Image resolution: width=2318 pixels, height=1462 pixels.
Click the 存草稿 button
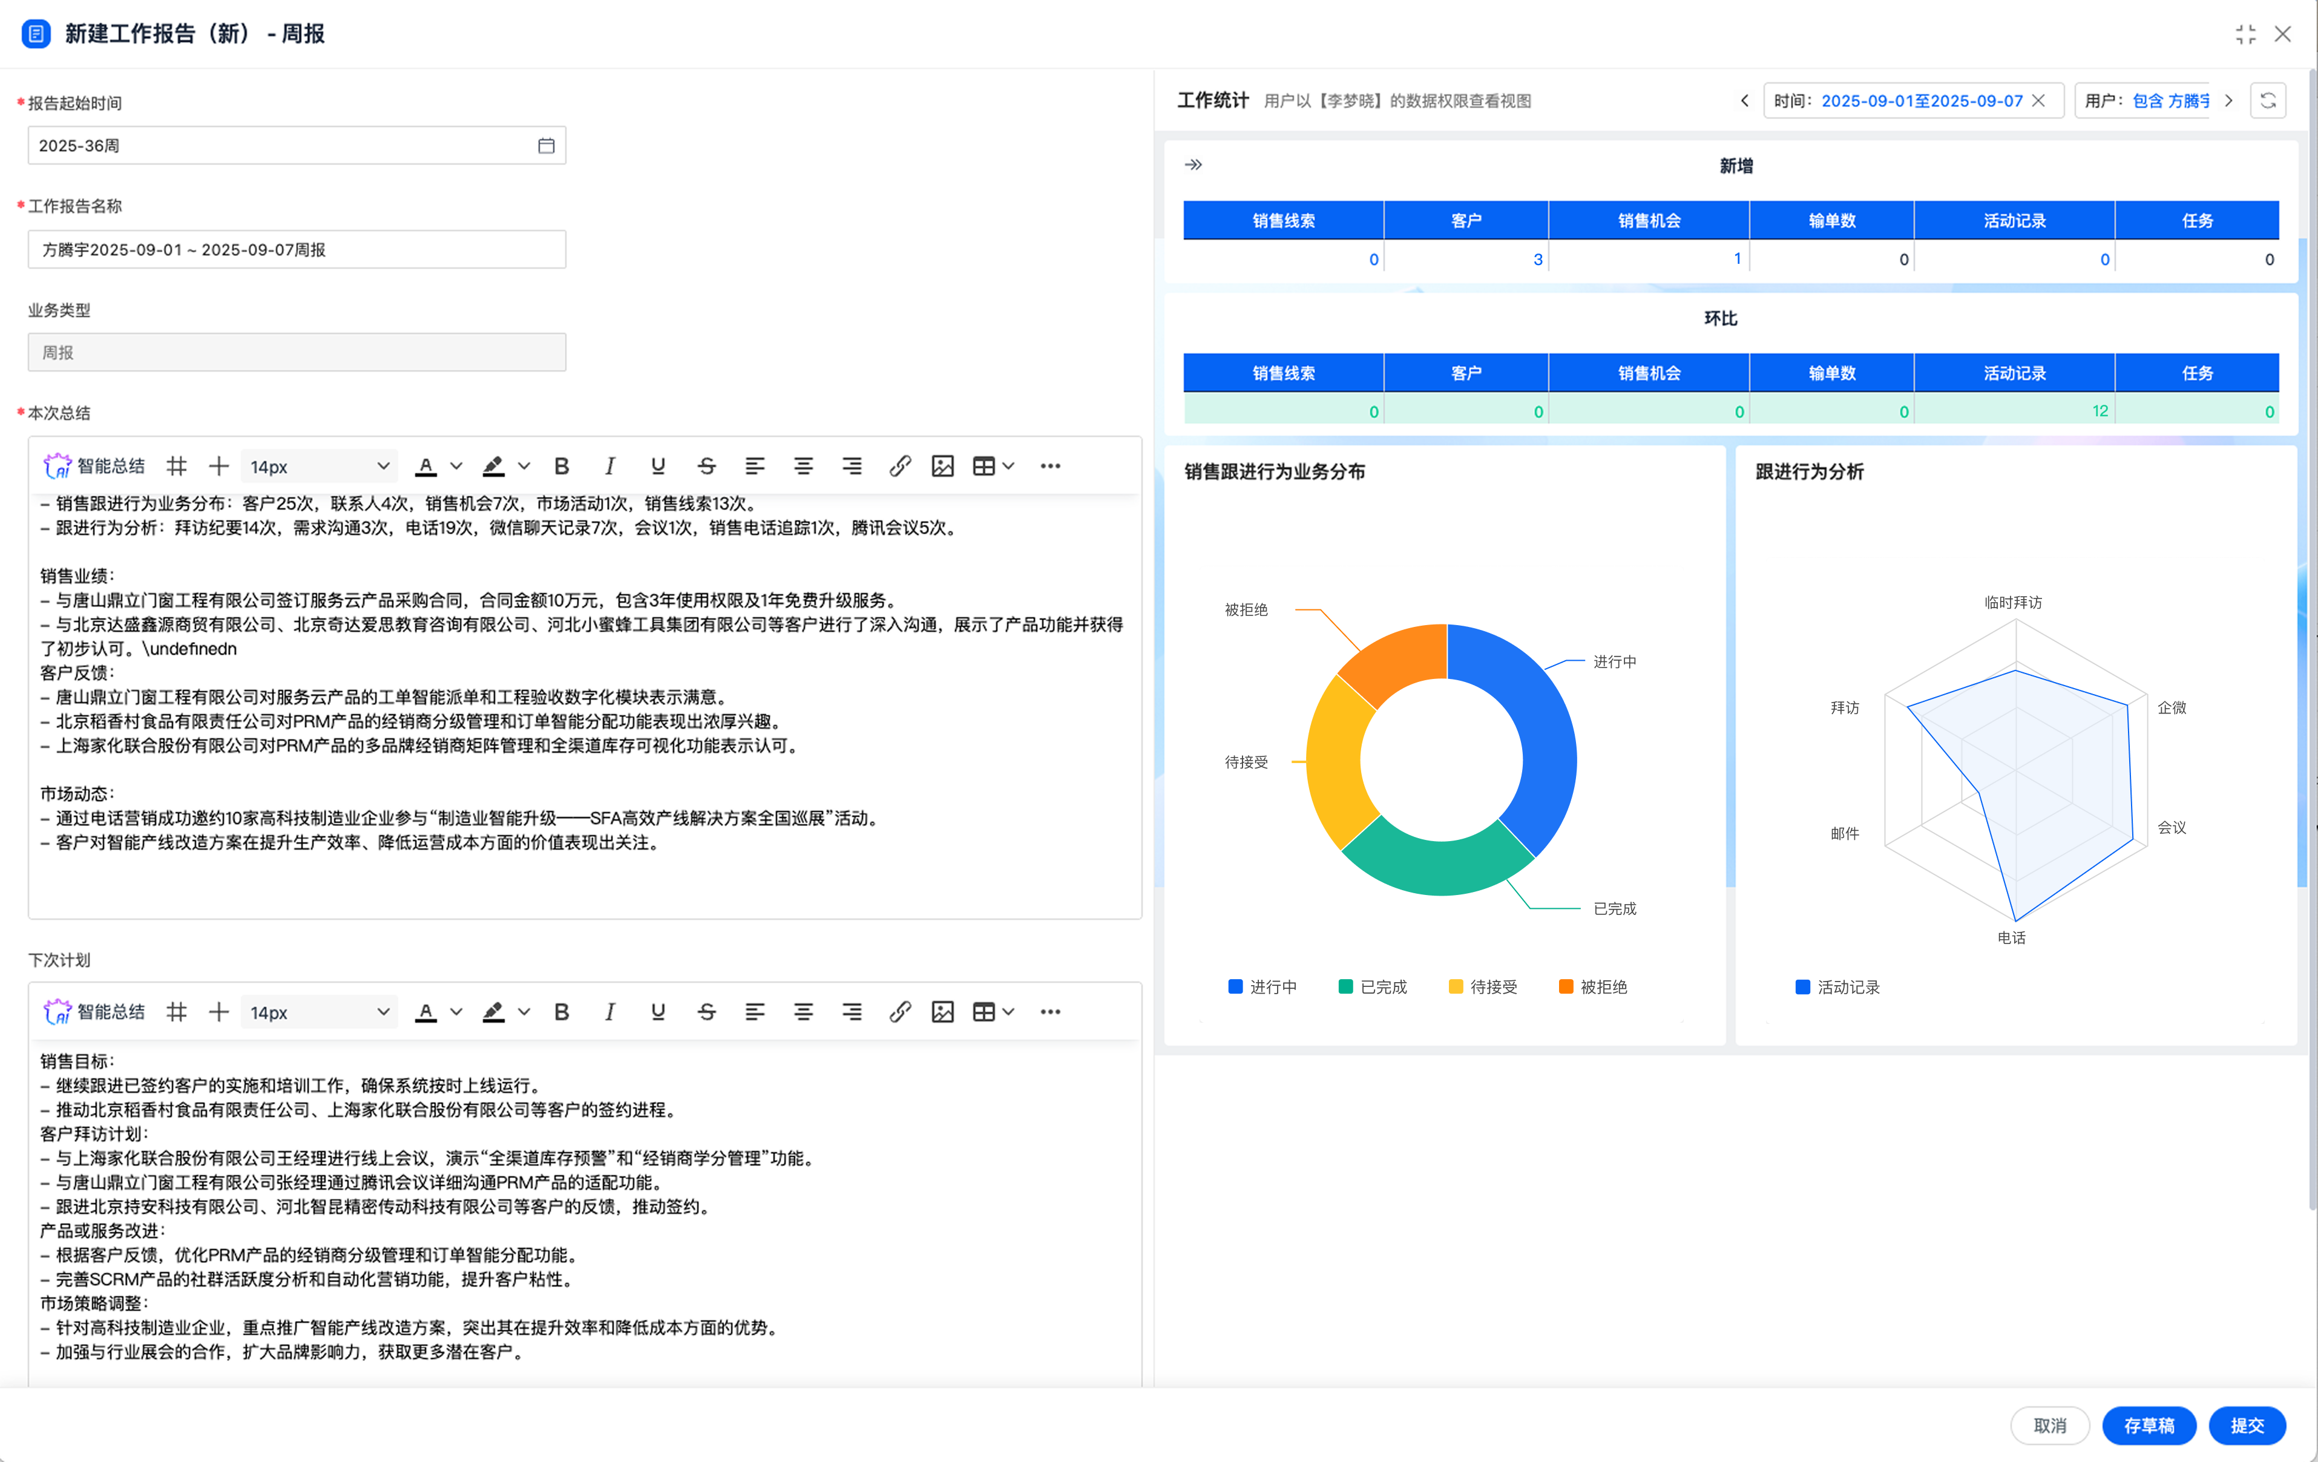2149,1426
